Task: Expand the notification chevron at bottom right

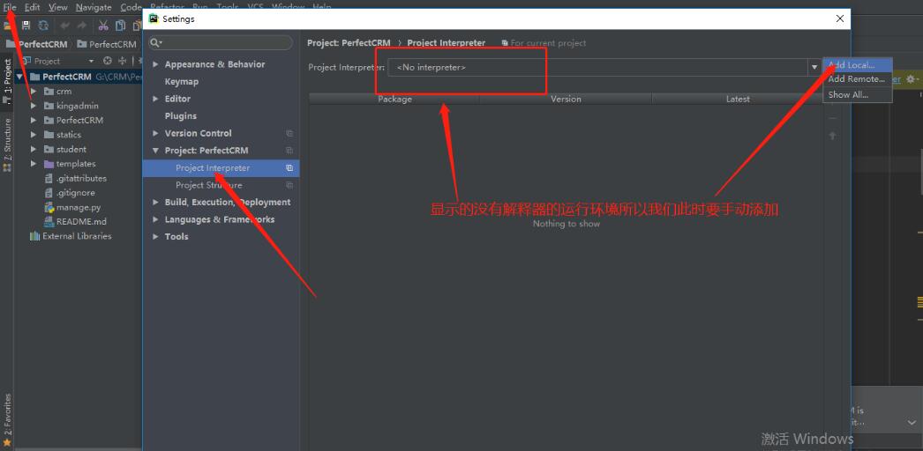Action: 912,422
